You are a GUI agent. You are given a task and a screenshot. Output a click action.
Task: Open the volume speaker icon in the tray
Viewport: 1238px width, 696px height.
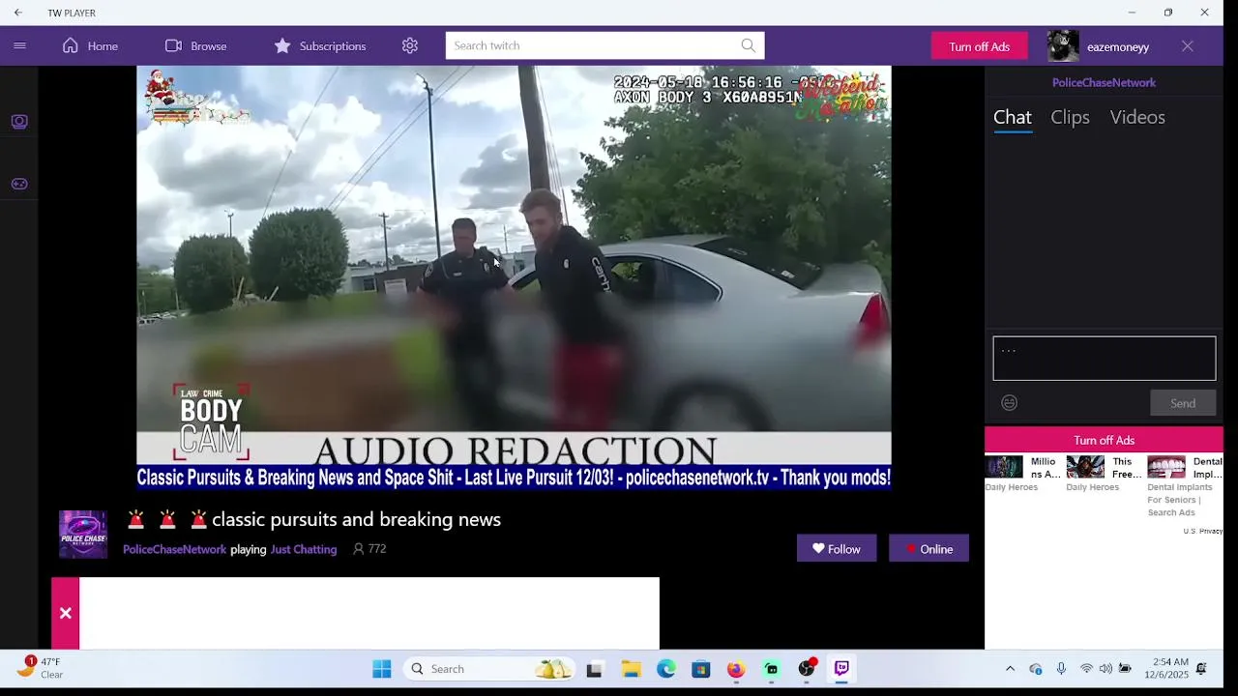1105,669
